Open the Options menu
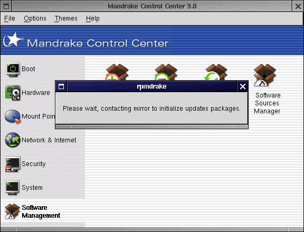This screenshot has height=232, width=304. point(35,18)
